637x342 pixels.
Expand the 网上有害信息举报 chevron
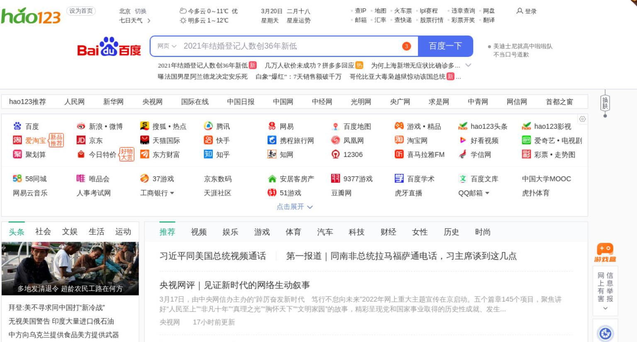coord(605,308)
